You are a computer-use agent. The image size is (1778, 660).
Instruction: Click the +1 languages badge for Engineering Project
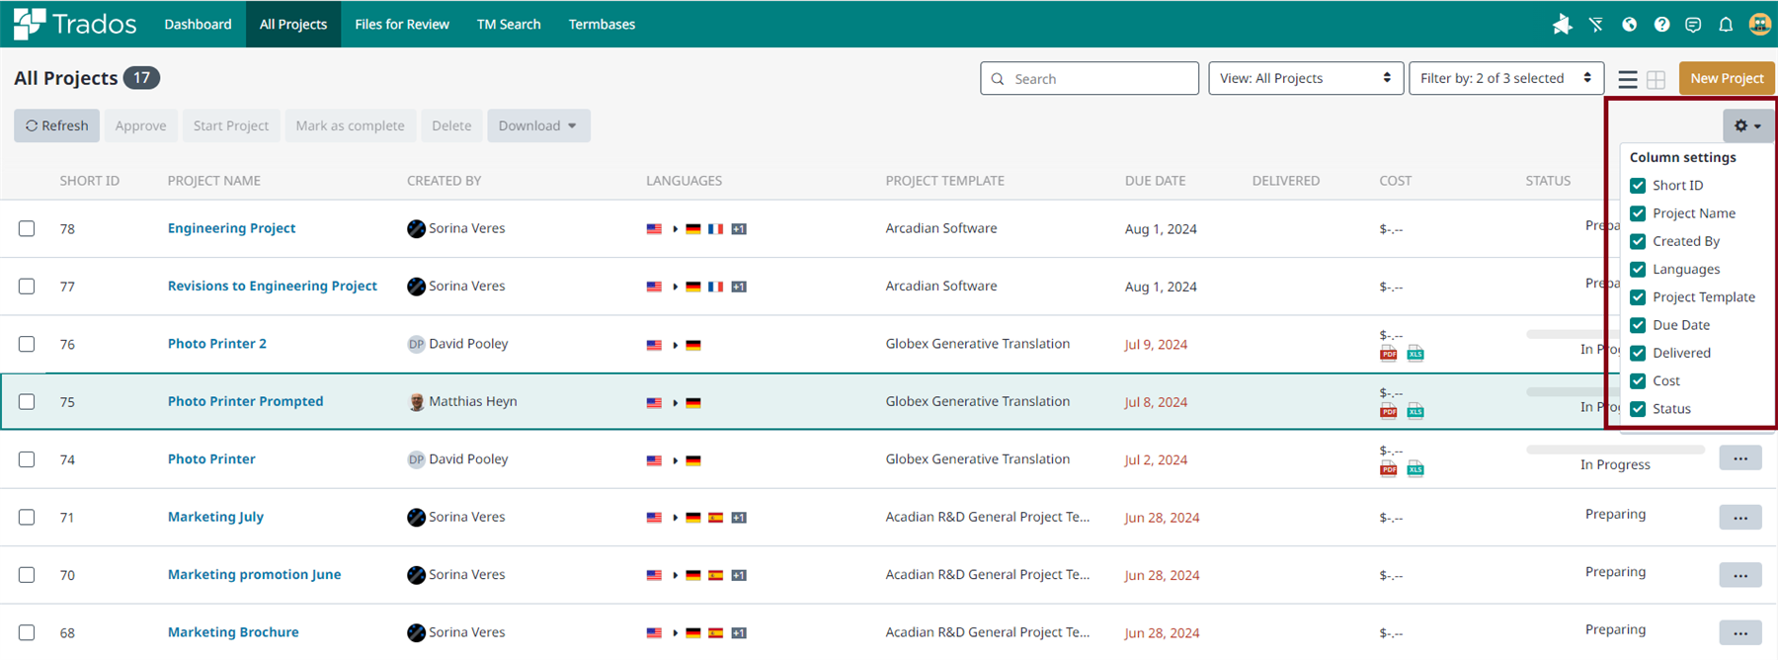[x=739, y=229]
